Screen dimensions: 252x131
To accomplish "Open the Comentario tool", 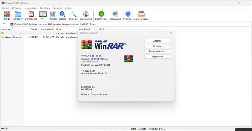I will [x=115, y=16].
